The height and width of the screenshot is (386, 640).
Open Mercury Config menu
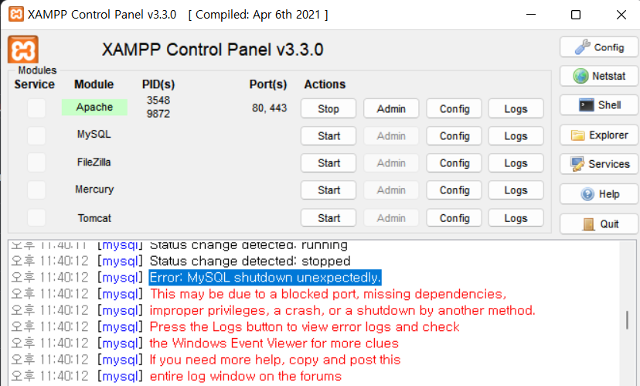pos(454,190)
